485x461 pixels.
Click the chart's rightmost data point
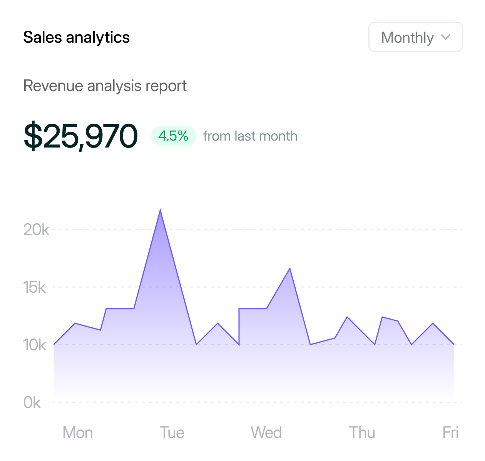(x=454, y=344)
